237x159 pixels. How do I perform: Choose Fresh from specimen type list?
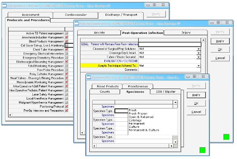pos(133,110)
